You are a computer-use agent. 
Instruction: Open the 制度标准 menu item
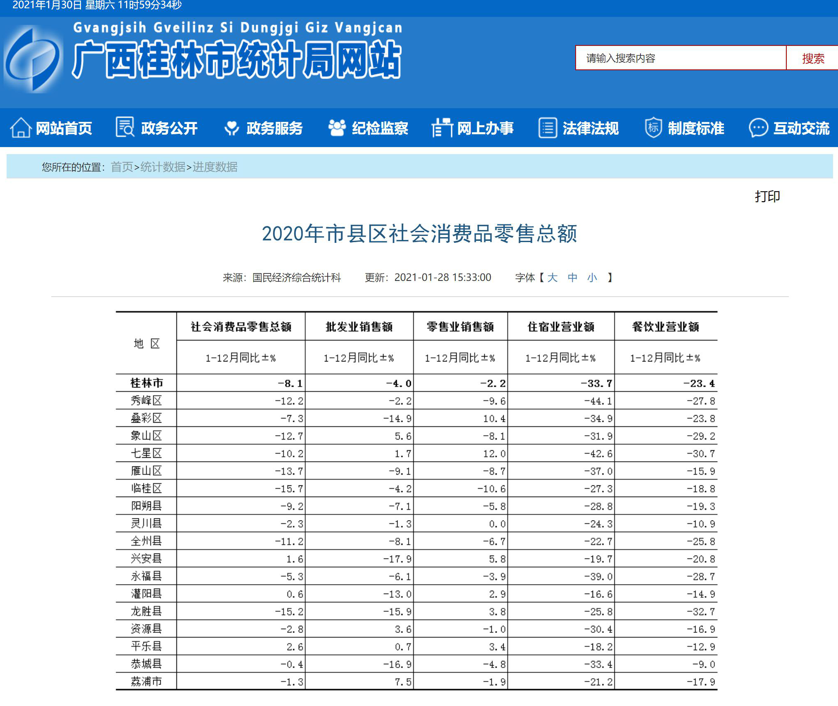(696, 128)
